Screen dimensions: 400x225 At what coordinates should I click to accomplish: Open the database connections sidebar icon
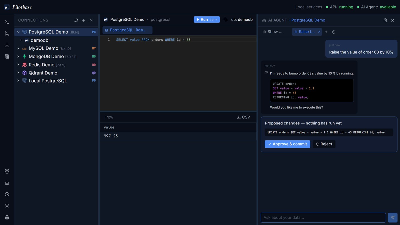coord(7,171)
